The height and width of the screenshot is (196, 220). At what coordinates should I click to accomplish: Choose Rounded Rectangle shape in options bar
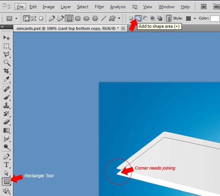click(78, 18)
